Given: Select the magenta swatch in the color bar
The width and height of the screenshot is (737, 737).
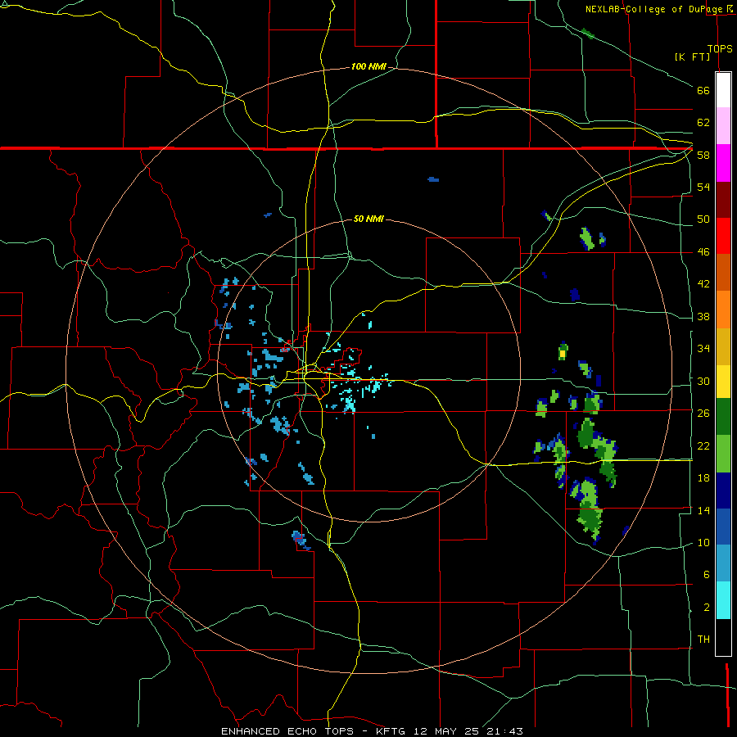Looking at the screenshot, I should 723,163.
